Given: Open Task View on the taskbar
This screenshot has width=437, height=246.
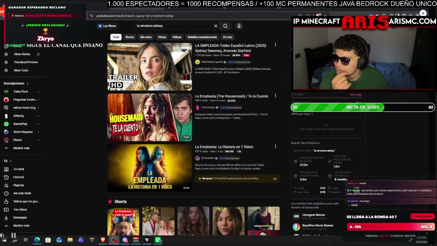Looking at the screenshot, I should 26,240.
